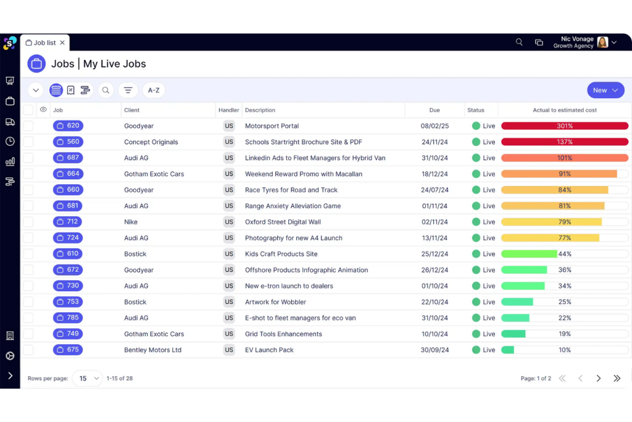Click the A-Z sort button
Image resolution: width=632 pixels, height=422 pixels.
(154, 90)
